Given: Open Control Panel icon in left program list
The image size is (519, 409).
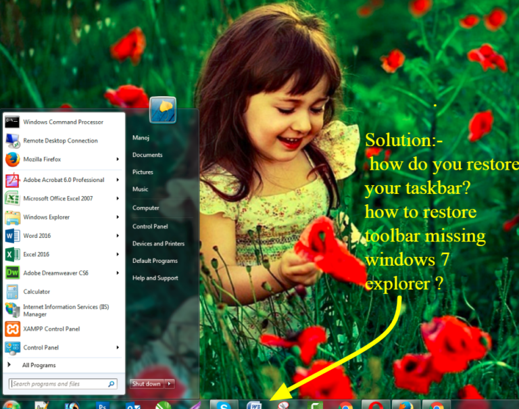Looking at the screenshot, I should point(13,347).
